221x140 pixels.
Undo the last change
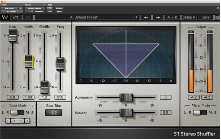[16, 17]
